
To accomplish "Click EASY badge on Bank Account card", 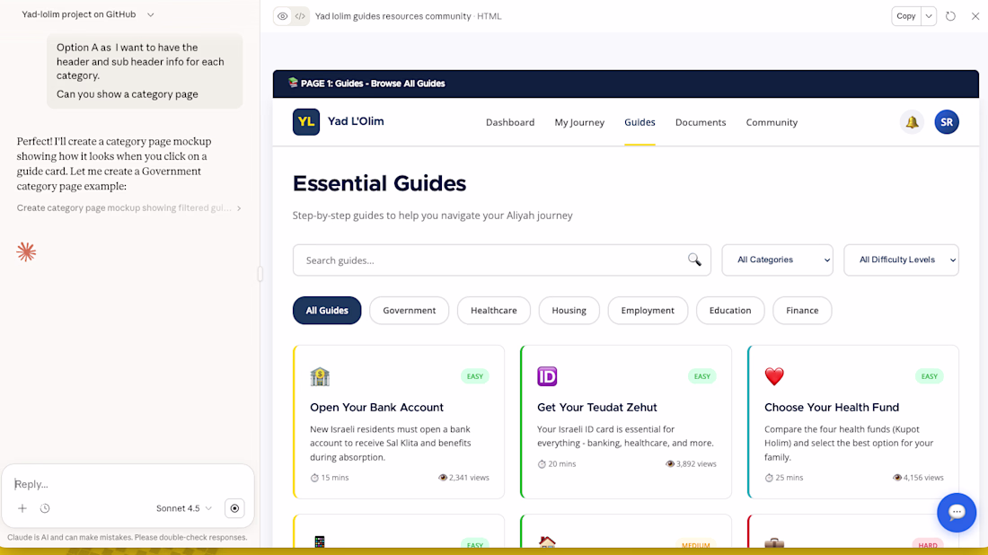I will click(x=475, y=376).
